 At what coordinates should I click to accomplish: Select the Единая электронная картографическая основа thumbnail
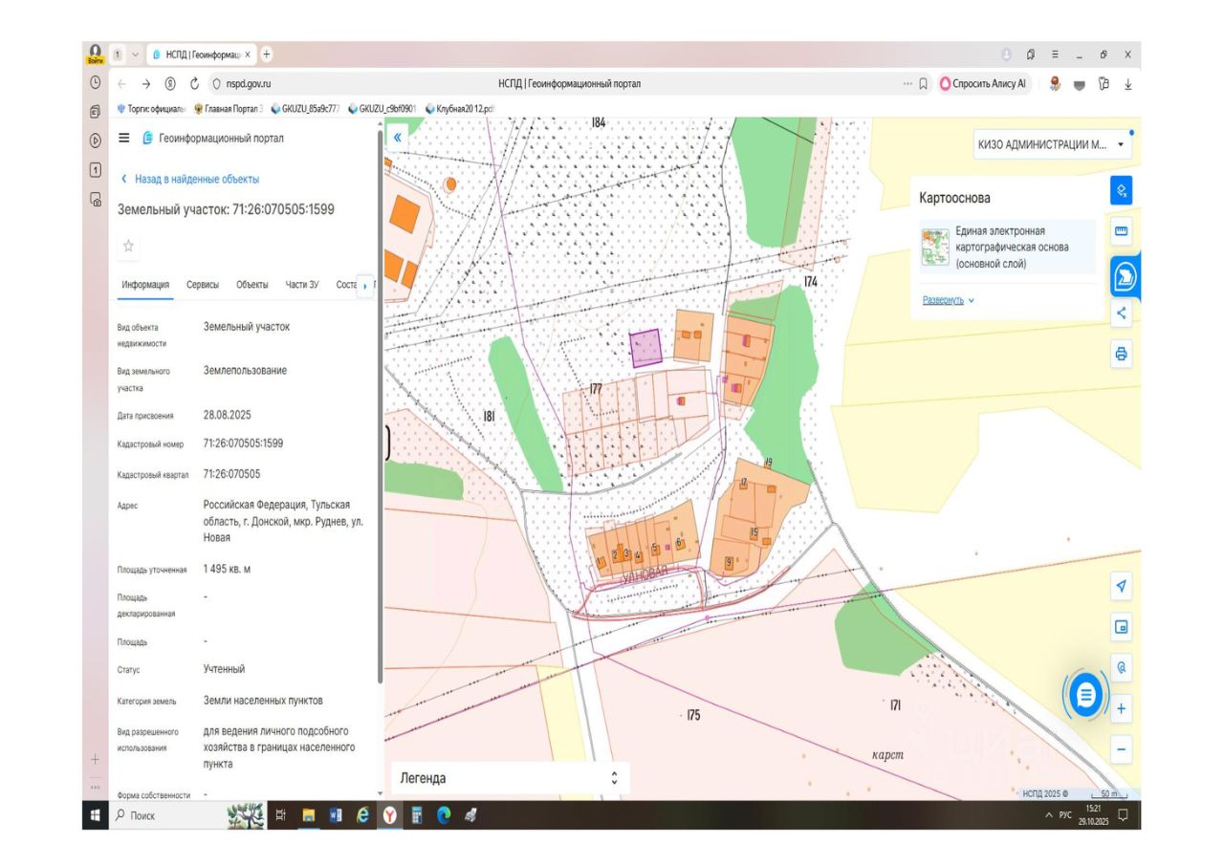[933, 247]
